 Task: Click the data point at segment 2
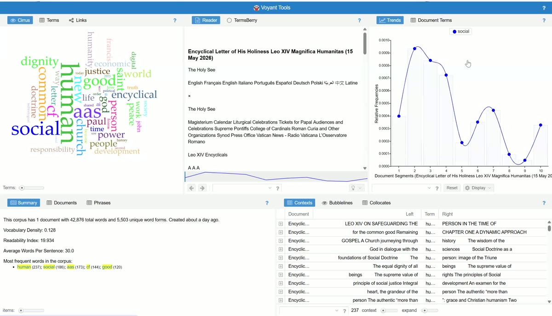(x=415, y=48)
